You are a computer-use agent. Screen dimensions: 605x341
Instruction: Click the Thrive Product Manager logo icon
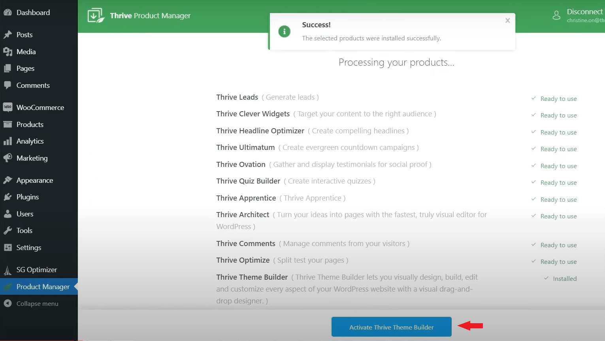pyautogui.click(x=96, y=16)
